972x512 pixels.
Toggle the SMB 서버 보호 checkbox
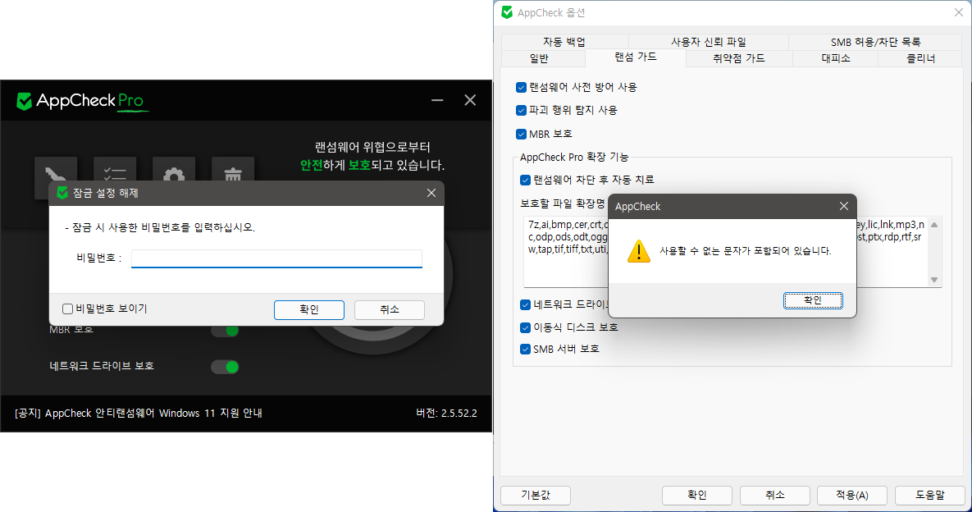click(x=526, y=349)
